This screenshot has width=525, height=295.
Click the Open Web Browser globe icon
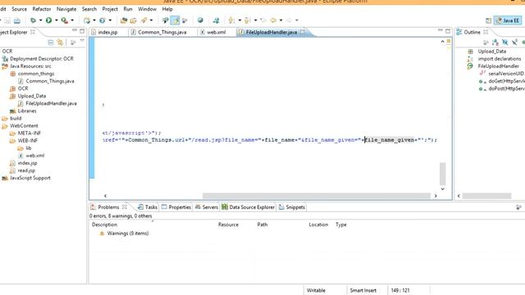tap(200, 20)
